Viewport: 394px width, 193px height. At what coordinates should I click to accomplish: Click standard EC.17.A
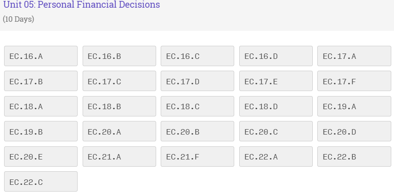(354, 56)
